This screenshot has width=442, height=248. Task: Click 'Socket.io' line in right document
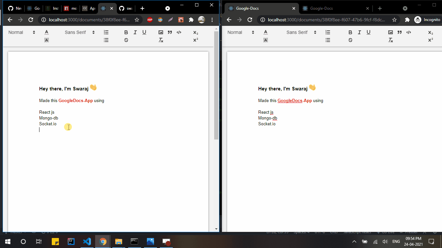267,124
